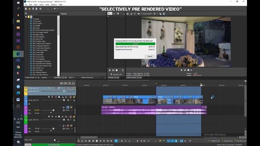The height and width of the screenshot is (146, 260).
Task: Toggle Loop Playback in transport bar
Action: point(82,141)
